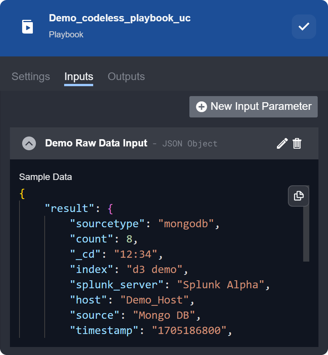Confirm with the checkmark button

pos(304,27)
